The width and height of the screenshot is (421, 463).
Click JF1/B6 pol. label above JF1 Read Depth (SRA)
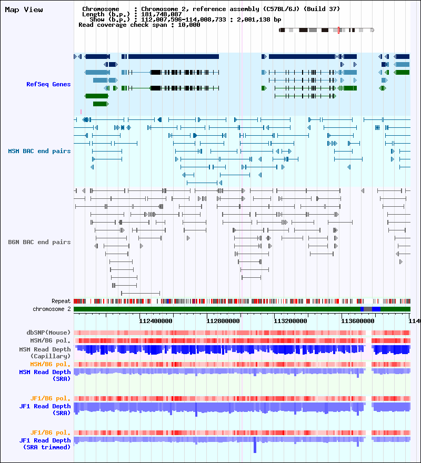point(51,398)
